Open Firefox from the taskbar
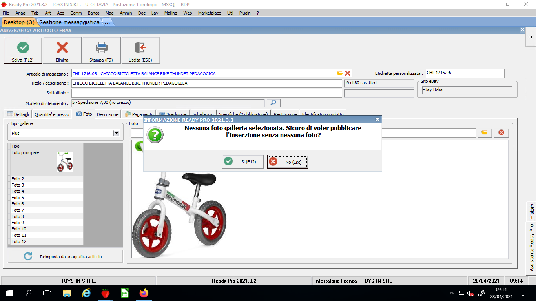536x301 pixels. (x=144, y=293)
